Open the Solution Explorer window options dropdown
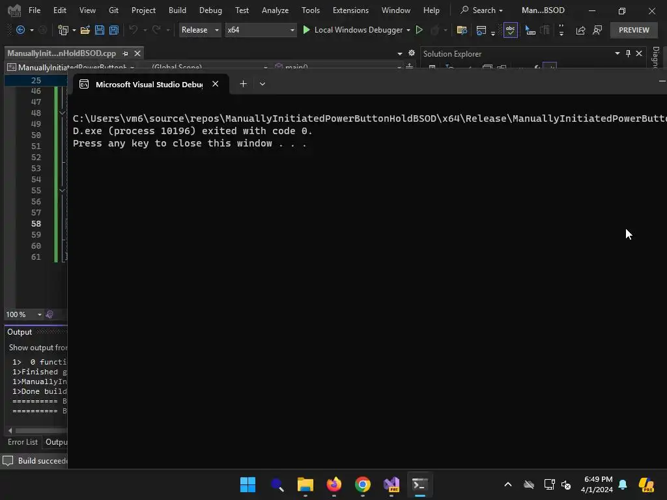This screenshot has height=500, width=667. click(617, 53)
